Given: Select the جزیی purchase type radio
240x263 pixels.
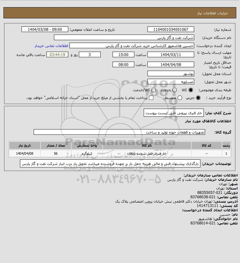Looking at the screenshot, I should tap(198, 98).
